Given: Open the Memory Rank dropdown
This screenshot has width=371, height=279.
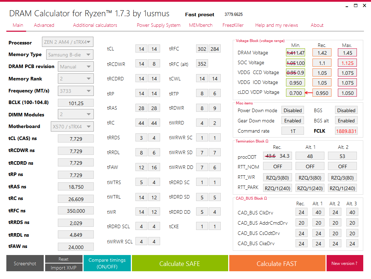Looking at the screenshot, I should point(76,79).
